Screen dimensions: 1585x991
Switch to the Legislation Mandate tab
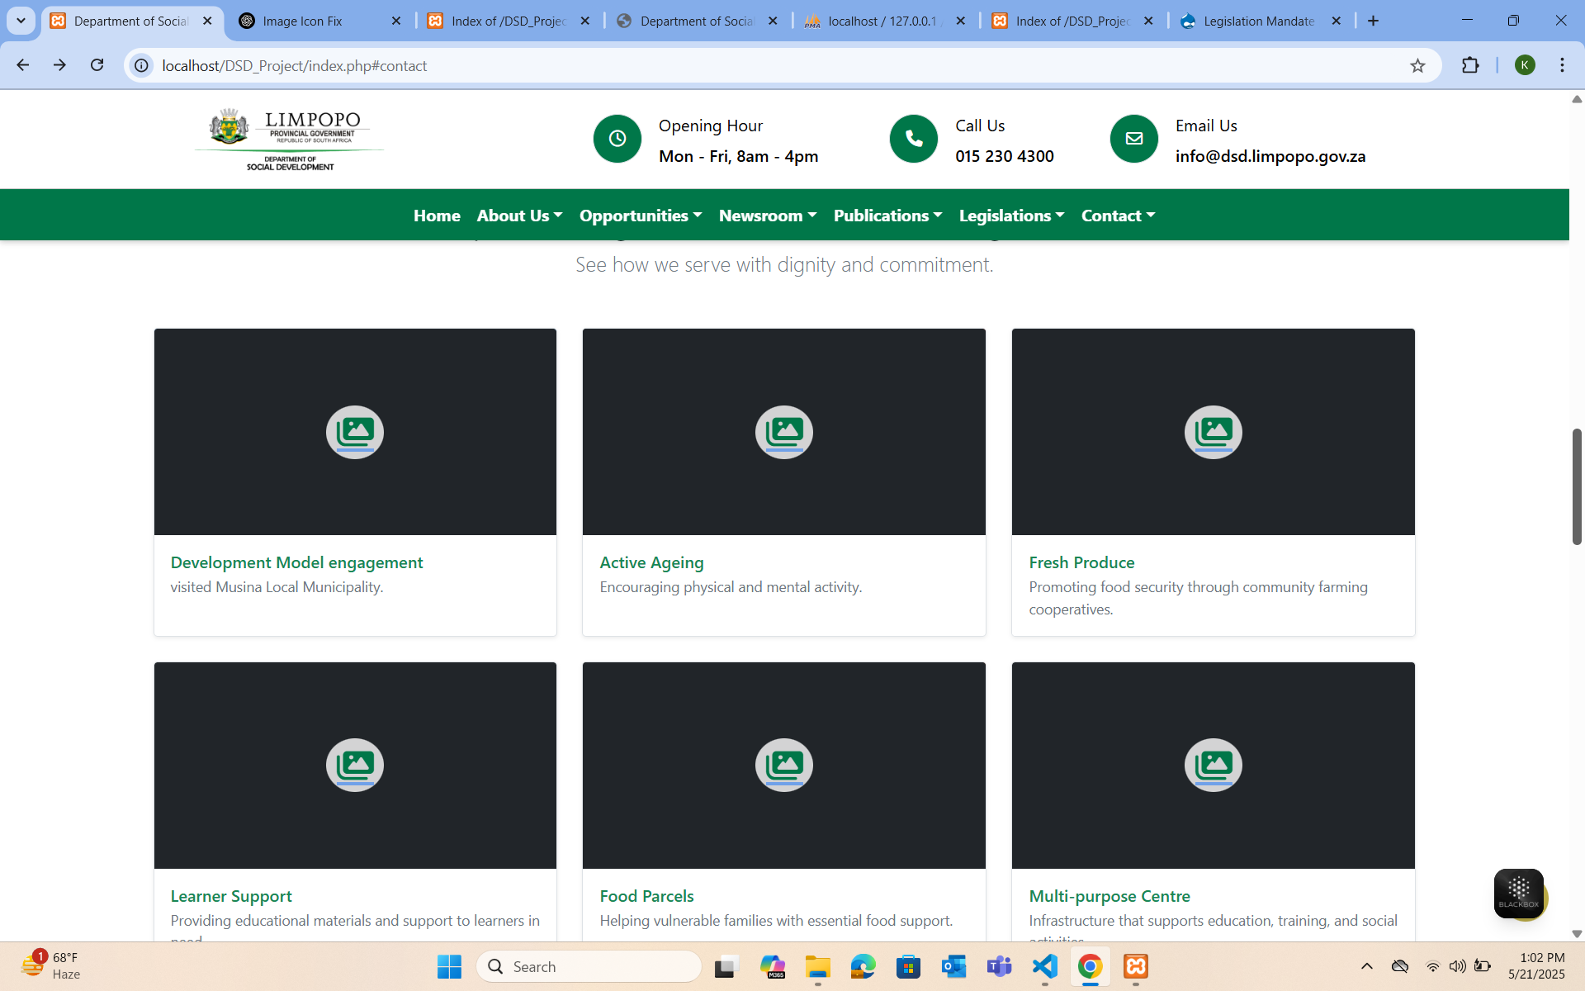1258,21
